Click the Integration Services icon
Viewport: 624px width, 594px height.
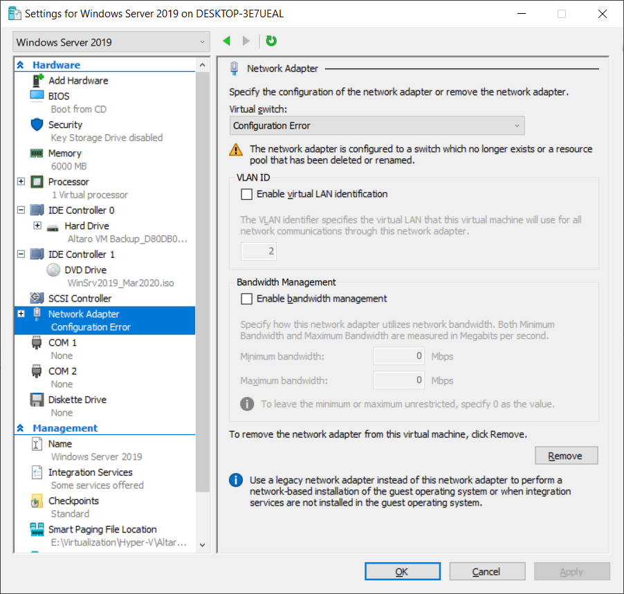coord(37,472)
